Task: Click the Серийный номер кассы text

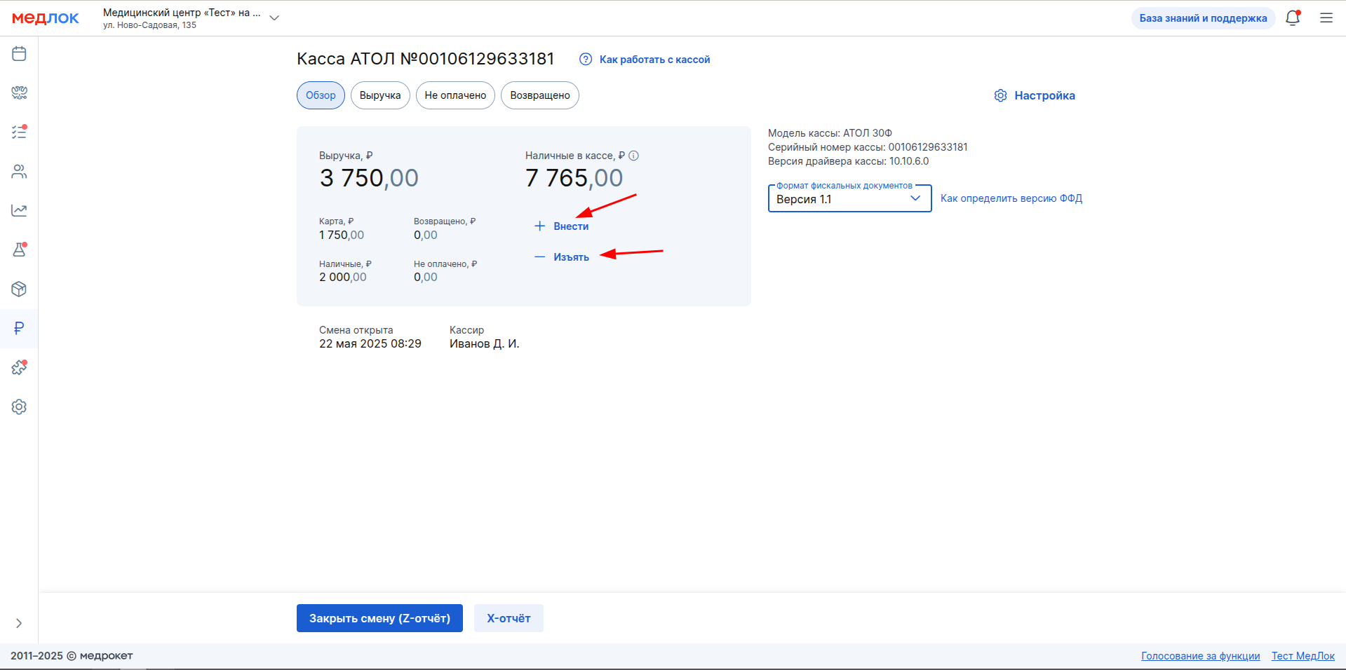Action: (x=868, y=147)
